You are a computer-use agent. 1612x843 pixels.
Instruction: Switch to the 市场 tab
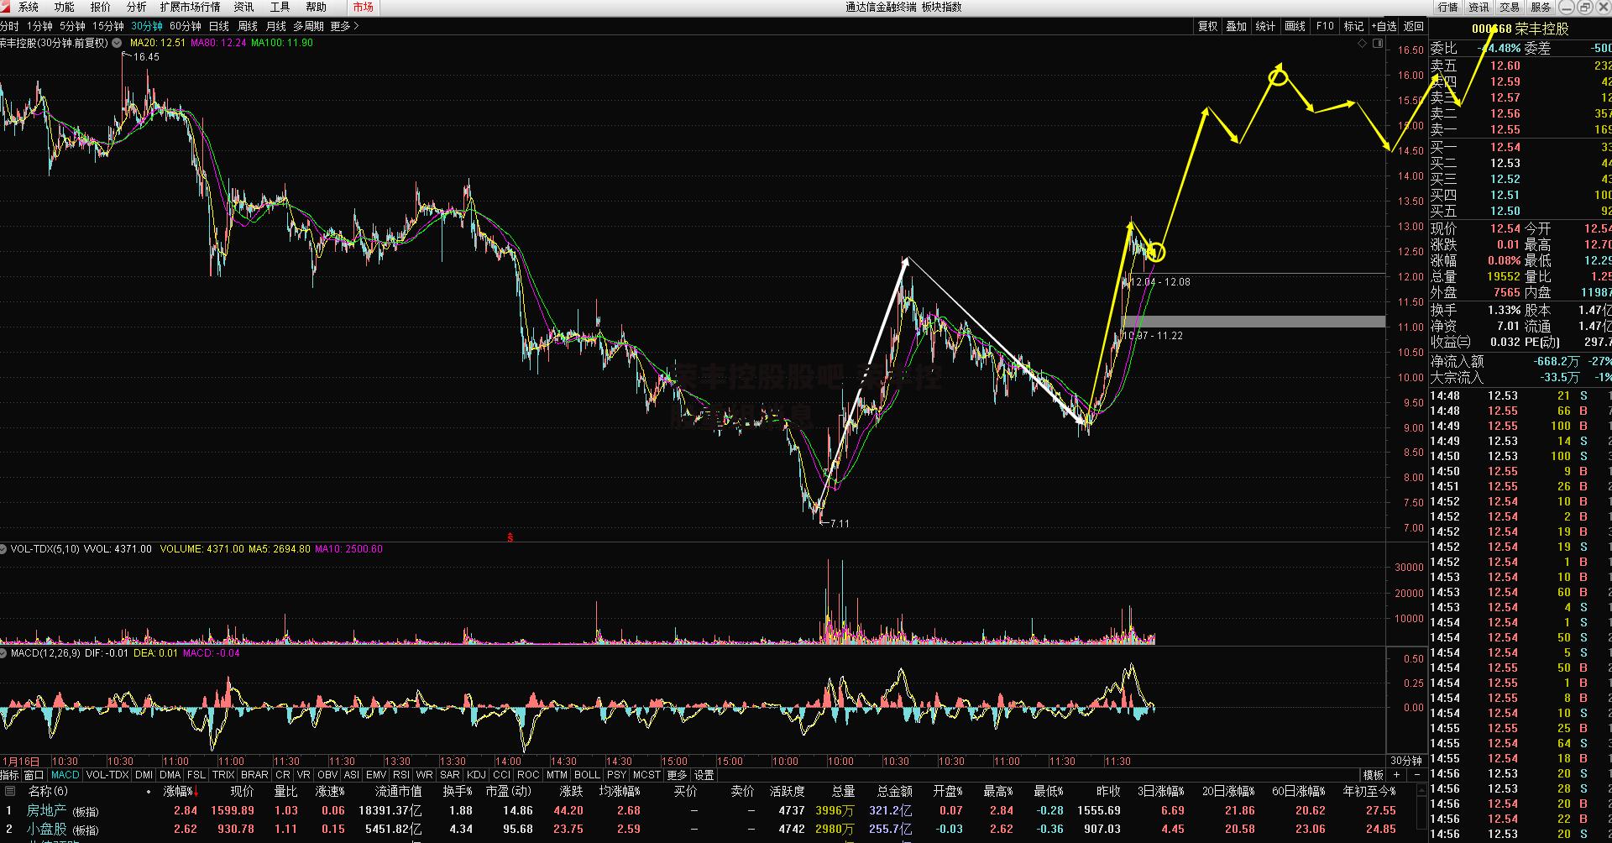point(363,7)
